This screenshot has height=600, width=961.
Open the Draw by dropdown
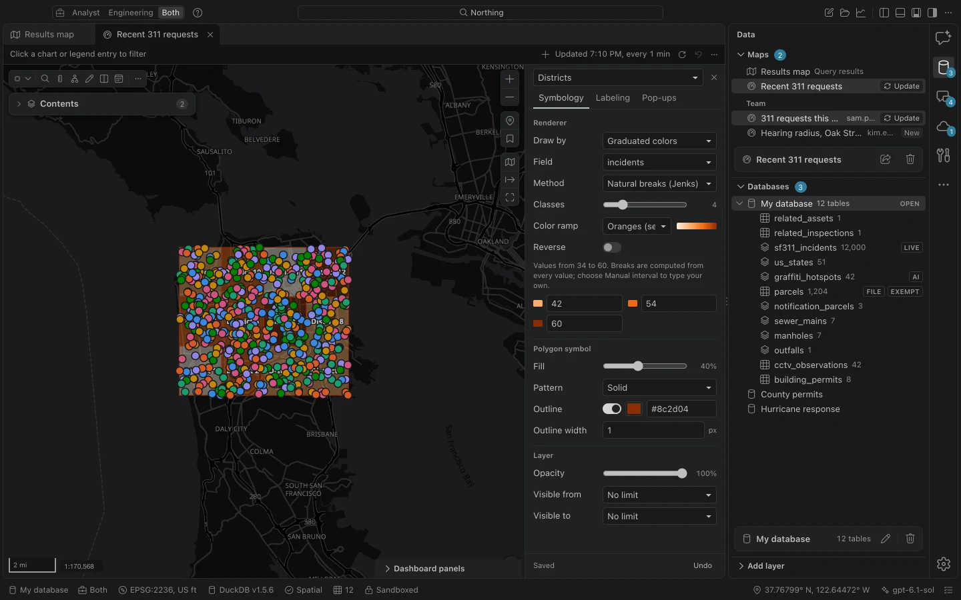click(x=659, y=141)
